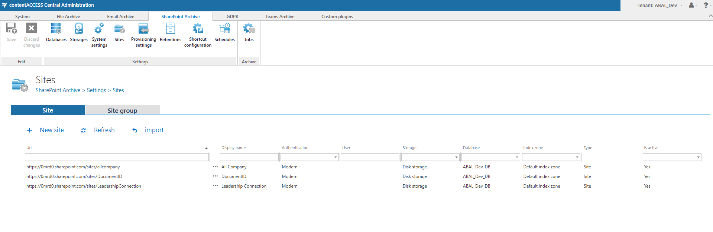Switch to the GDPR tab

[233, 17]
